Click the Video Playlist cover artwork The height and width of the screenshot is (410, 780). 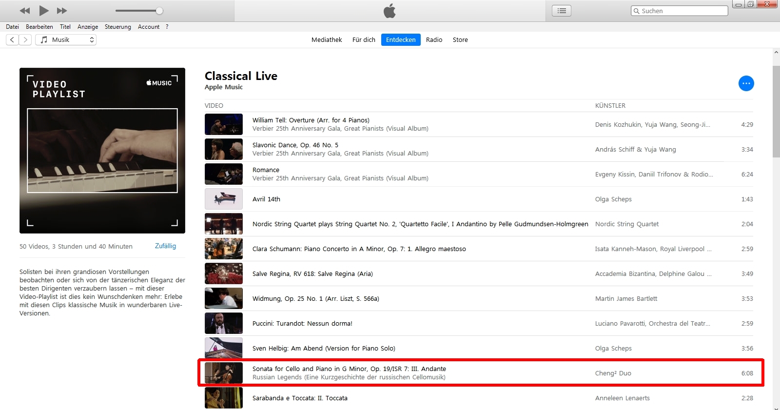(102, 151)
